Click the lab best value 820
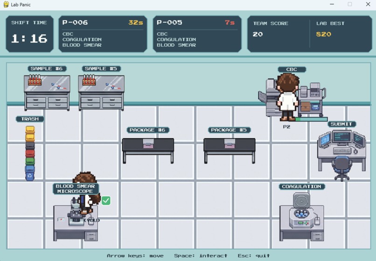 (x=324, y=34)
